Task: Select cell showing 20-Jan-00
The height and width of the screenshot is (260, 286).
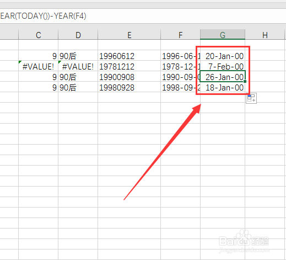Action: [223, 55]
